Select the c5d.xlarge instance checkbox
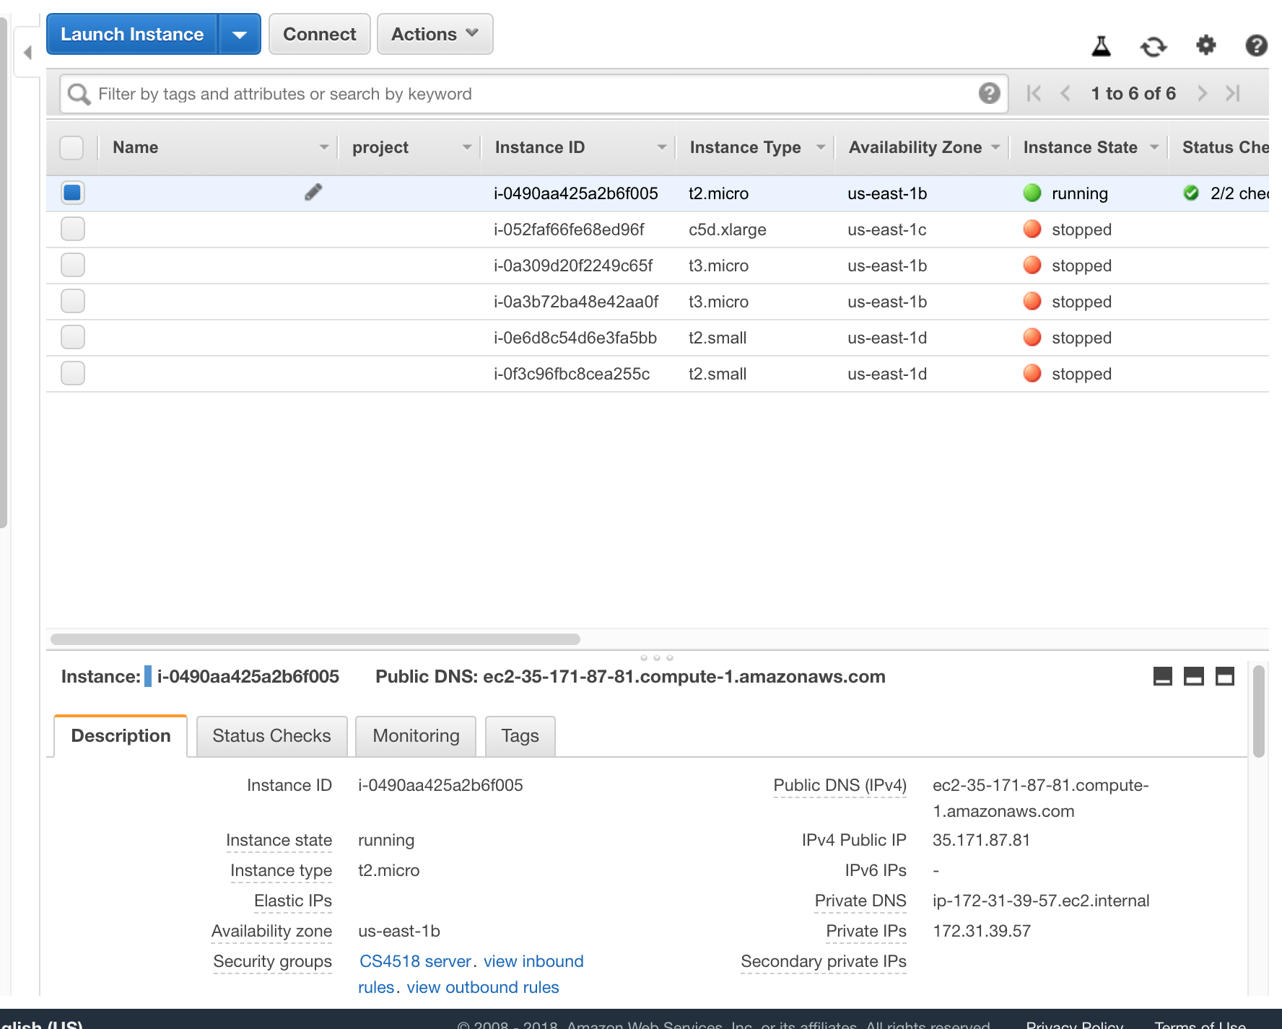The image size is (1282, 1029). tap(73, 229)
